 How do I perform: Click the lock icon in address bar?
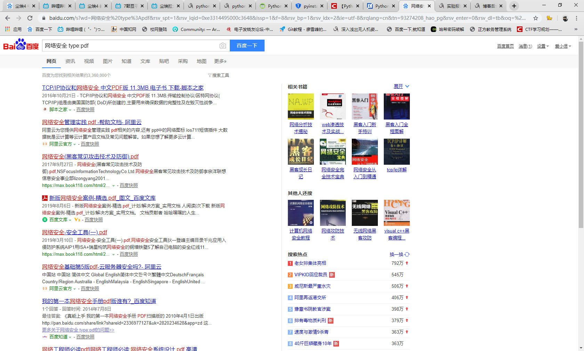tap(43, 18)
